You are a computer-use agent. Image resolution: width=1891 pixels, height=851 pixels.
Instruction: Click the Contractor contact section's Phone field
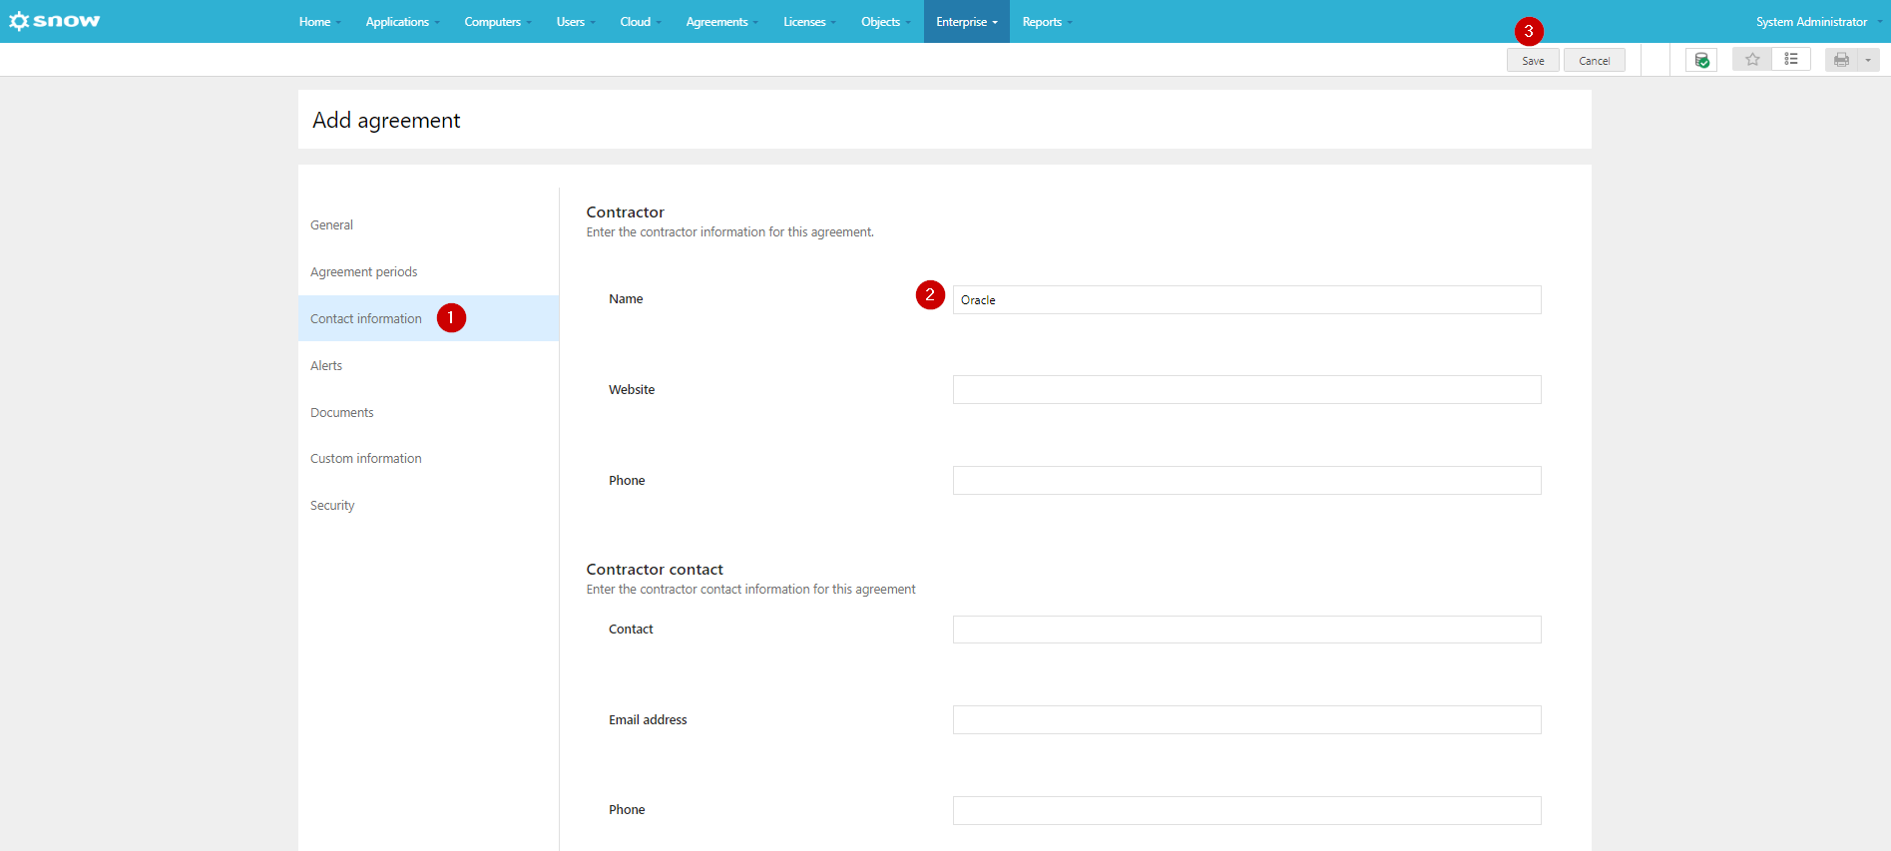pyautogui.click(x=1246, y=810)
